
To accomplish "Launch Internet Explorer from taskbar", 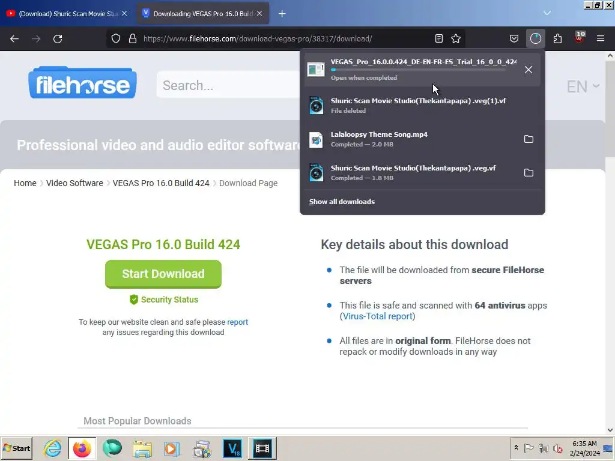I will click(x=53, y=448).
